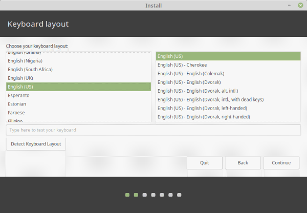Select Dvorak intl. with dead keys variant
Image resolution: width=307 pixels, height=213 pixels.
pos(228,99)
